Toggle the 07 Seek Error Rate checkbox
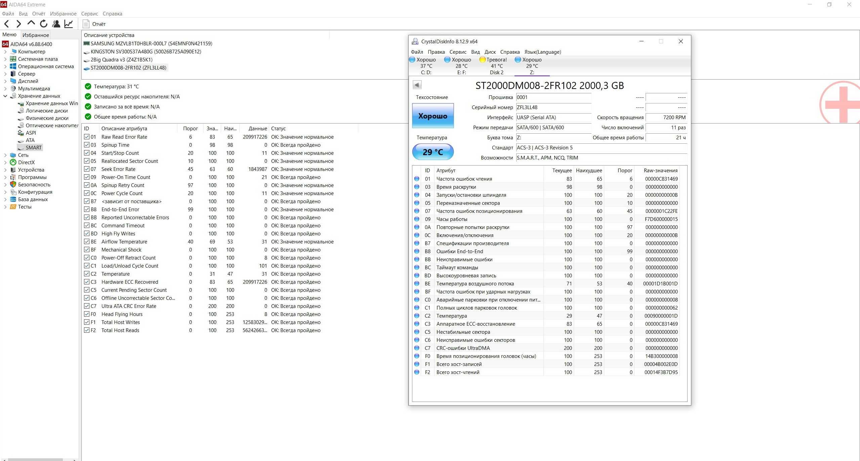Screen dimensions: 860x461 pyautogui.click(x=87, y=169)
